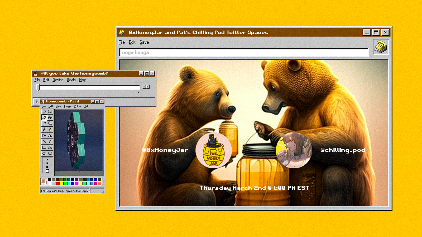The width and height of the screenshot is (422, 237).
Task: Activate the Magnifier tool in Paint
Action: coord(50,124)
